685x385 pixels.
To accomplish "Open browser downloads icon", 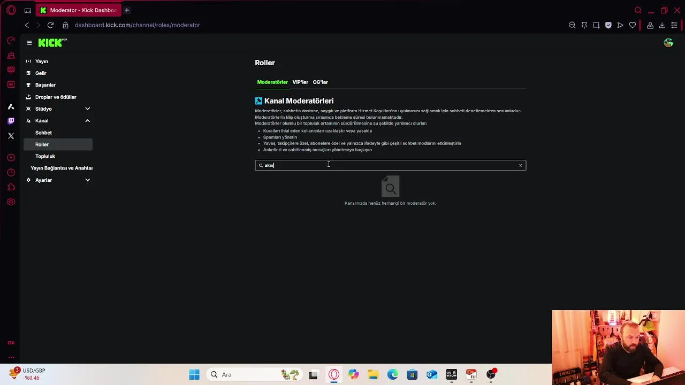I will coord(662,25).
